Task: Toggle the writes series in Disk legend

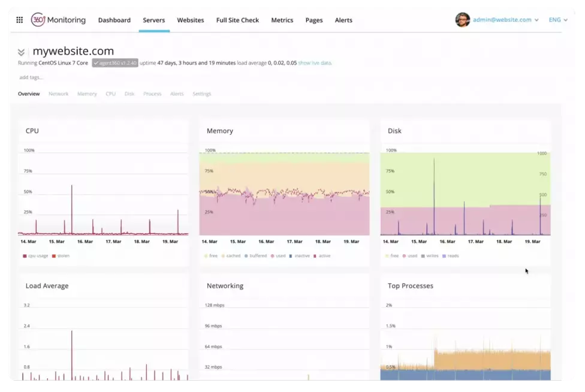Action: [x=431, y=256]
